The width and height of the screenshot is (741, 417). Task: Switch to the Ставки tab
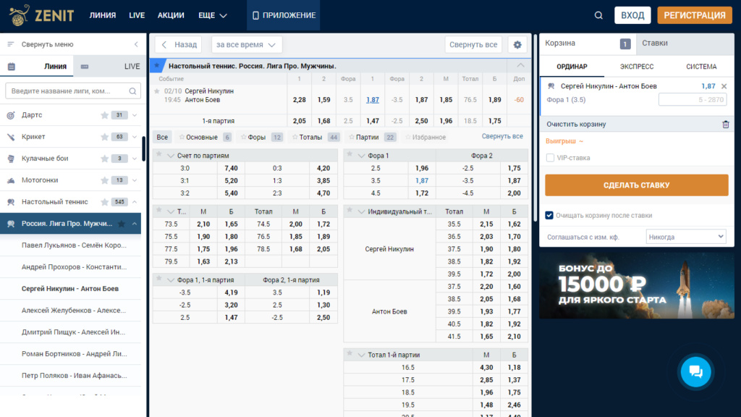click(685, 43)
